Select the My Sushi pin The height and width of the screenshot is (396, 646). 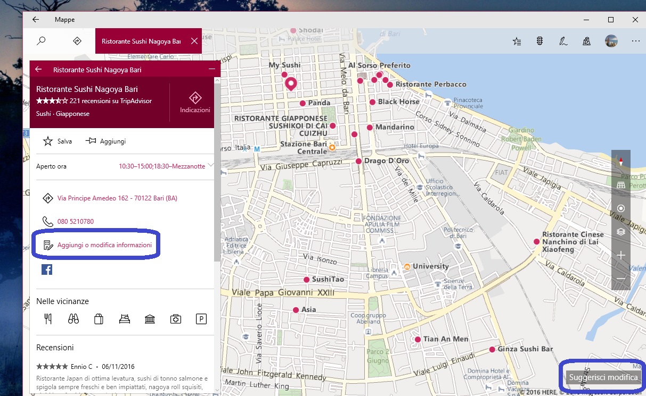[x=284, y=74]
